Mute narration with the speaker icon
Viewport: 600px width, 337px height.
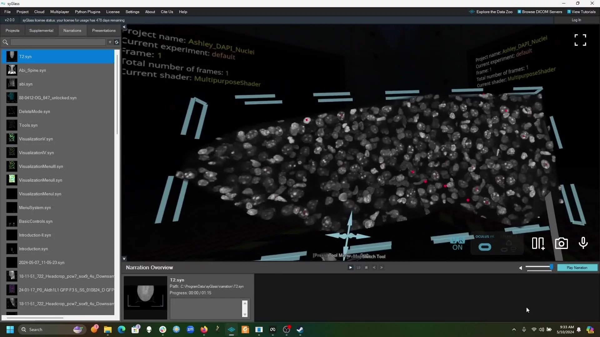[520, 268]
